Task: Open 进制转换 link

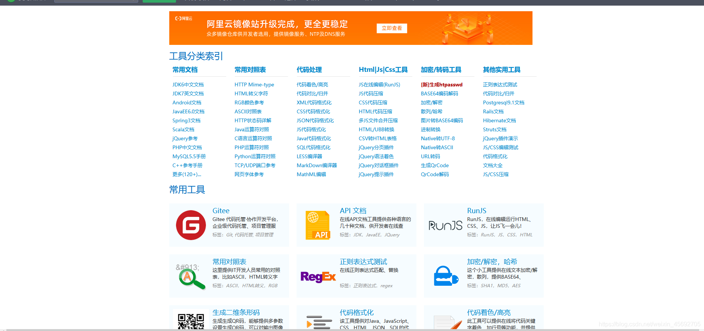Action: [x=431, y=129]
